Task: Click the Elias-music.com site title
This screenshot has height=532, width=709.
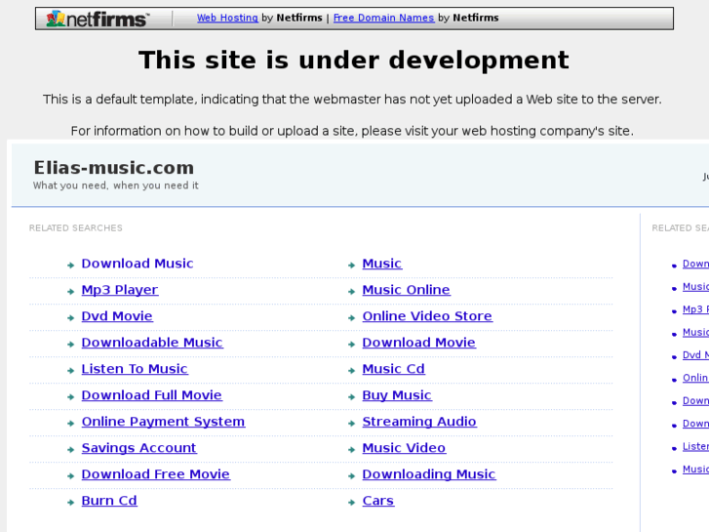Action: click(x=114, y=168)
